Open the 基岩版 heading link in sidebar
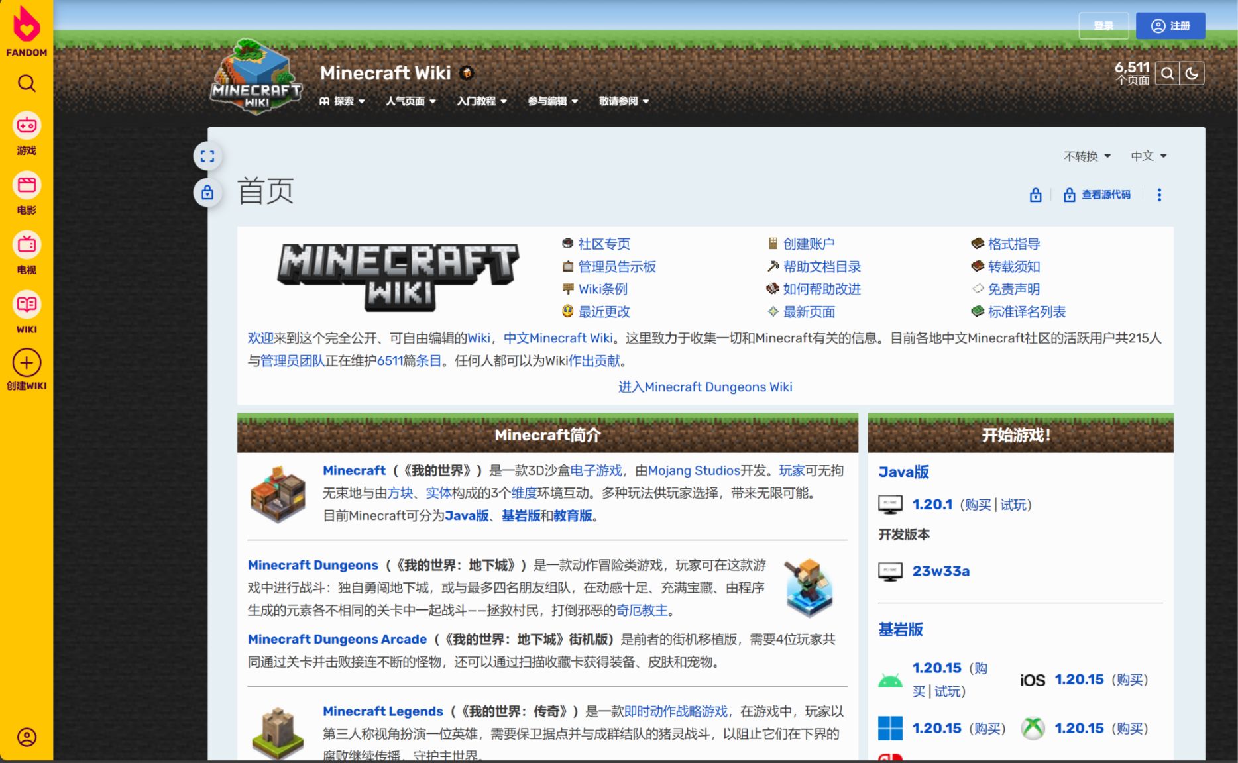The height and width of the screenshot is (763, 1238). pos(901,629)
